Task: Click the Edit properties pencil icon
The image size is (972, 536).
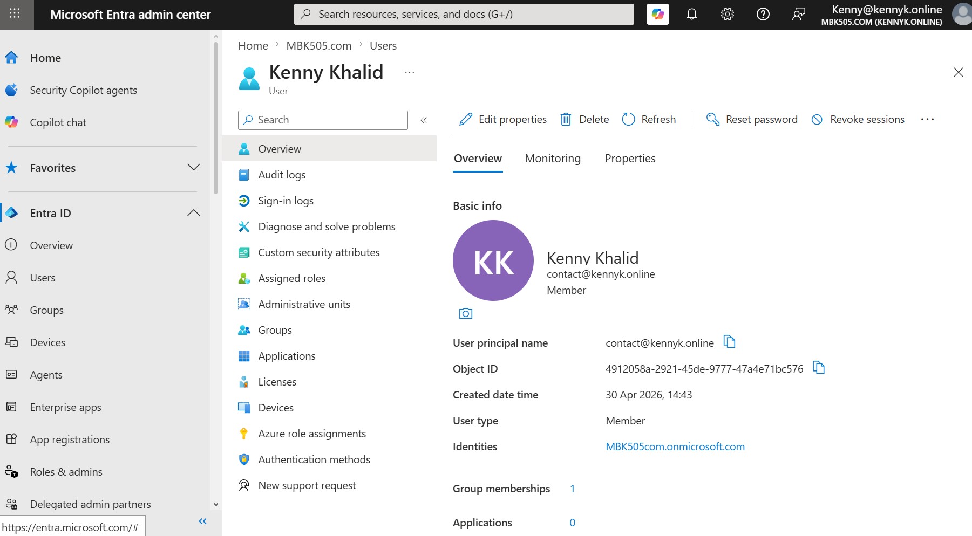Action: pyautogui.click(x=465, y=119)
